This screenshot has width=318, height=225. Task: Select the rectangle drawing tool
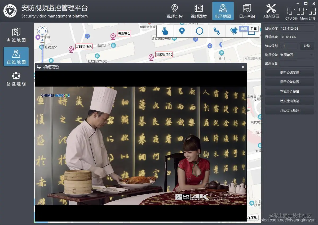pyautogui.click(x=251, y=33)
